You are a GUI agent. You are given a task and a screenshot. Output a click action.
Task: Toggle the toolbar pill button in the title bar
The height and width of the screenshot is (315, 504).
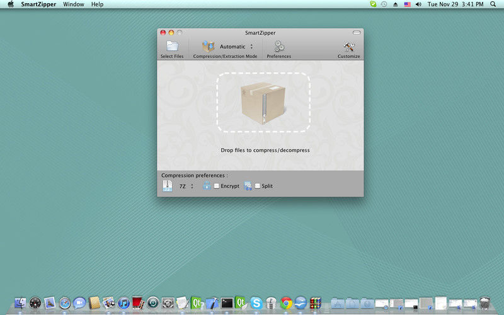tap(357, 33)
